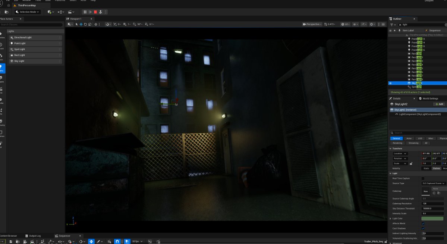Open the Lit view mode menu
The height and width of the screenshot is (244, 447).
point(346,24)
